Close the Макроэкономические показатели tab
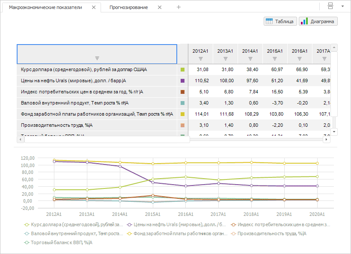 click(94, 7)
